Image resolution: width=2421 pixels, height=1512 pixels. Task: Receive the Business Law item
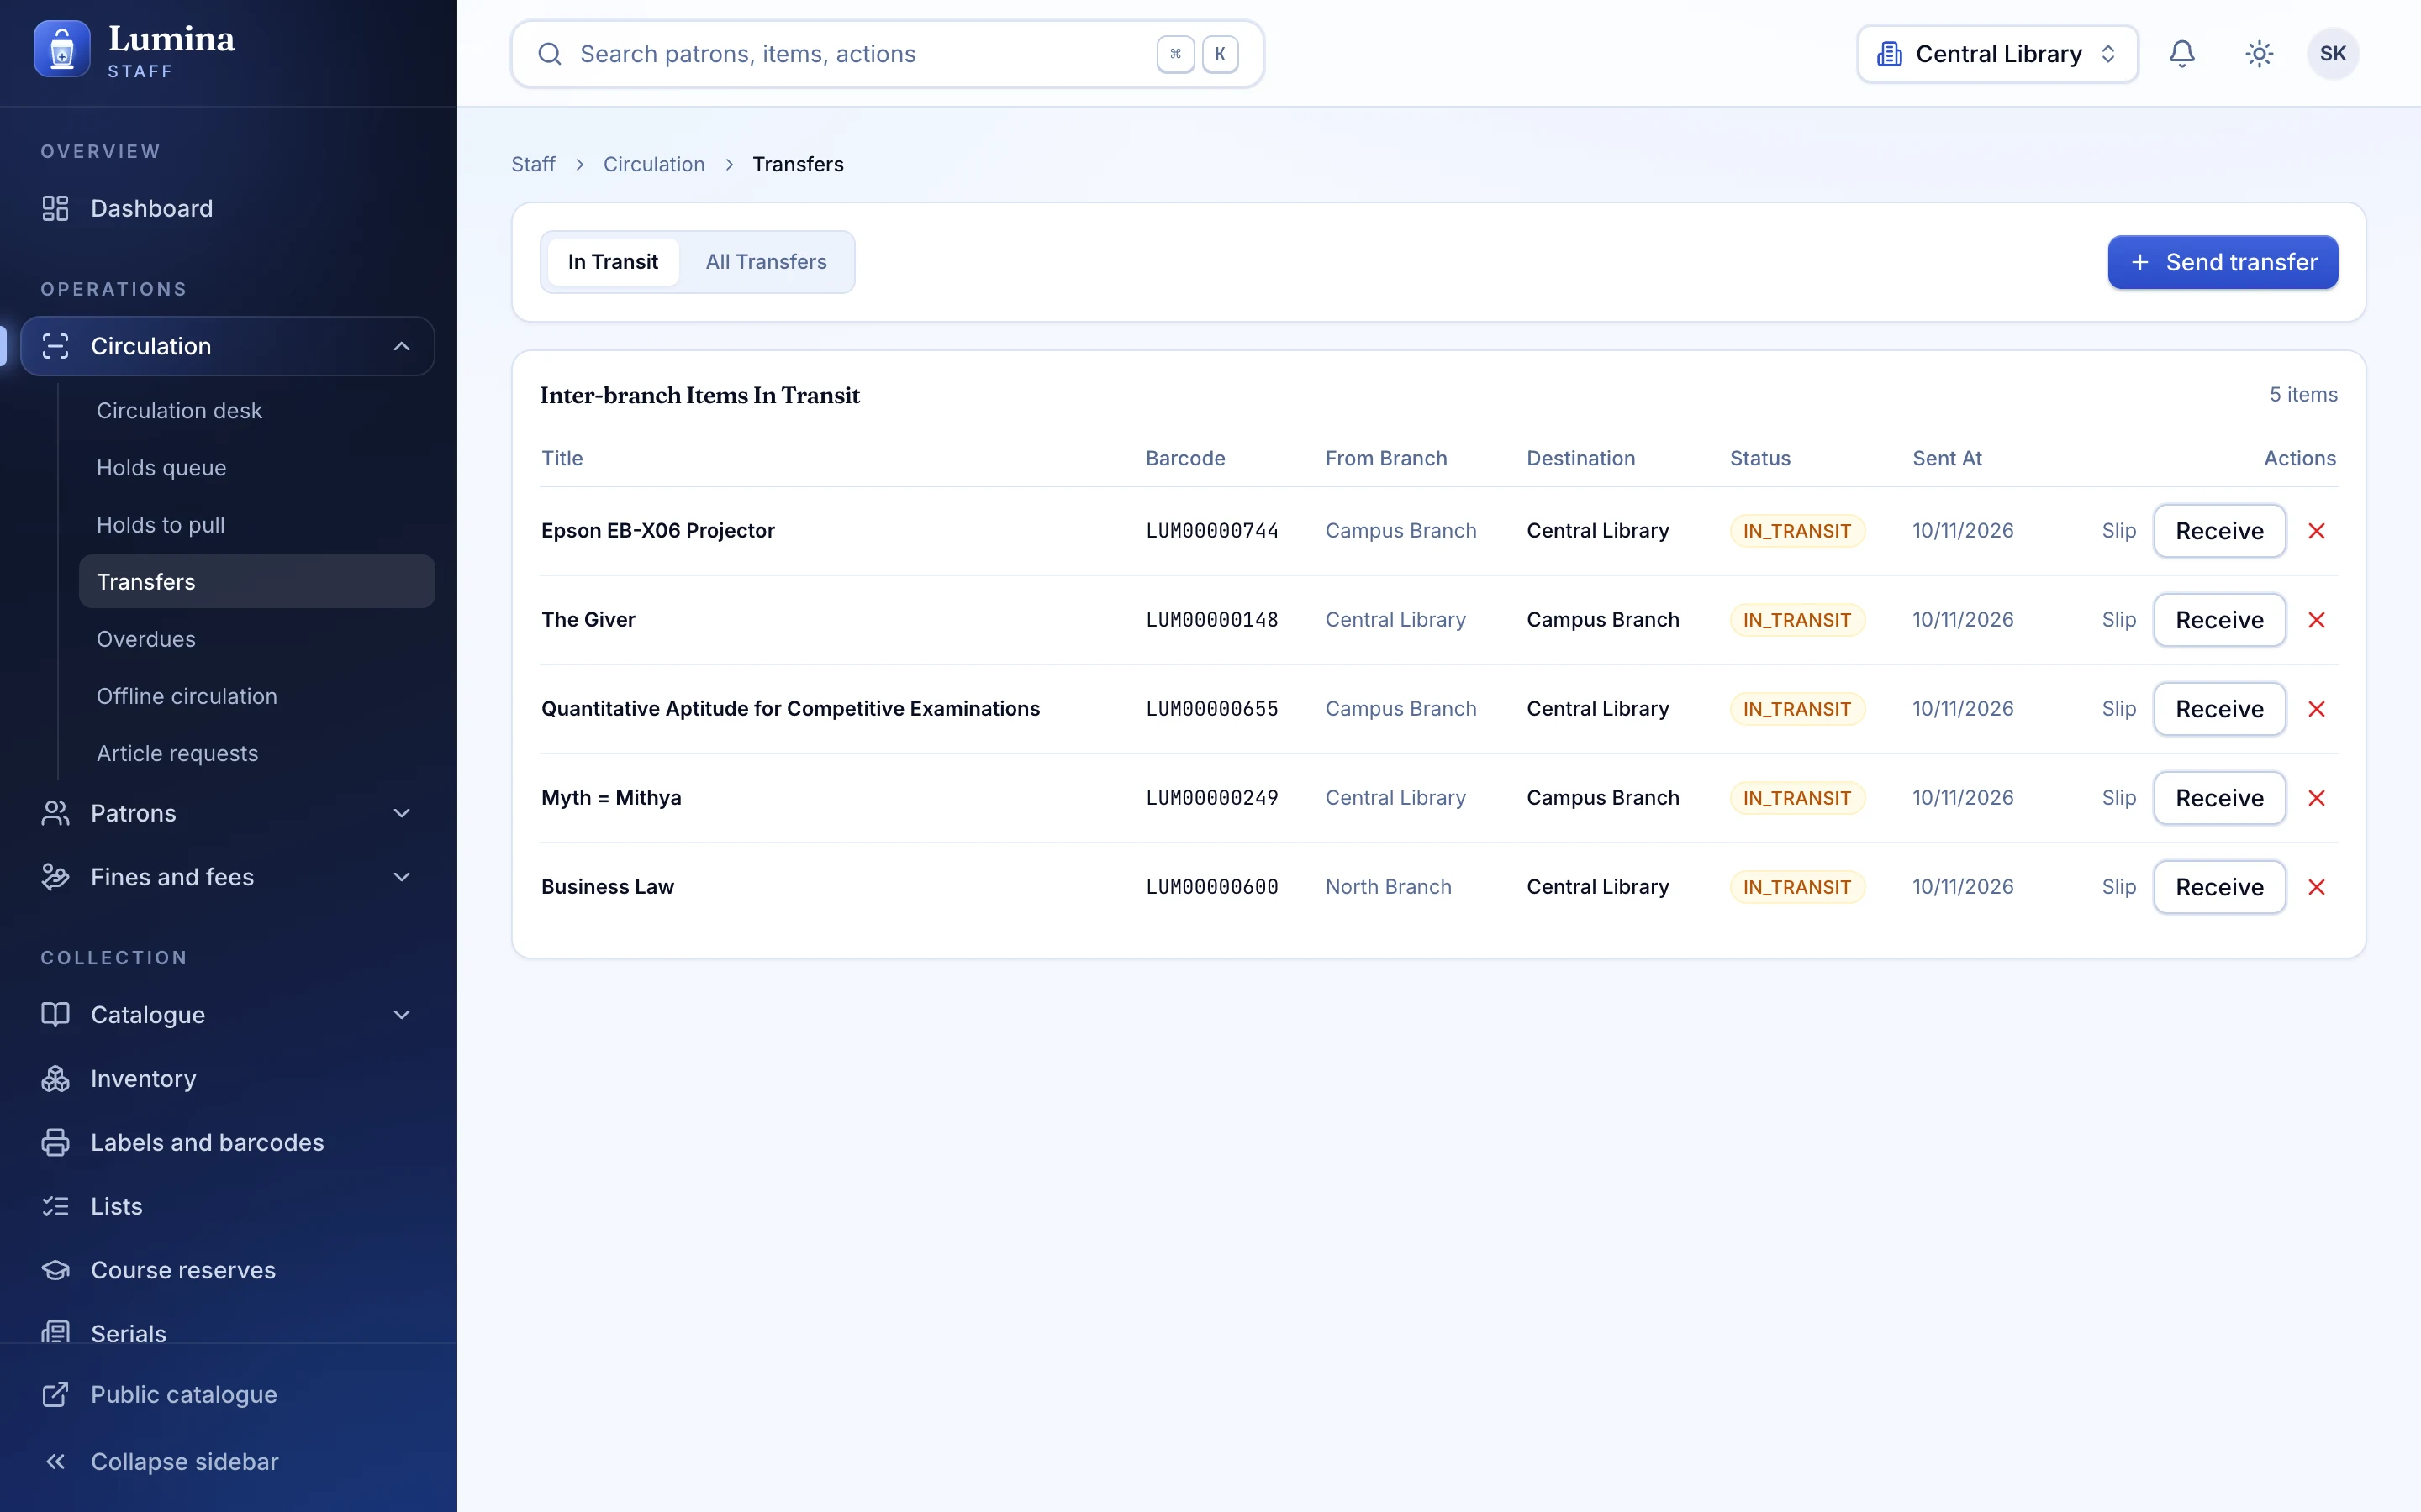click(2219, 887)
